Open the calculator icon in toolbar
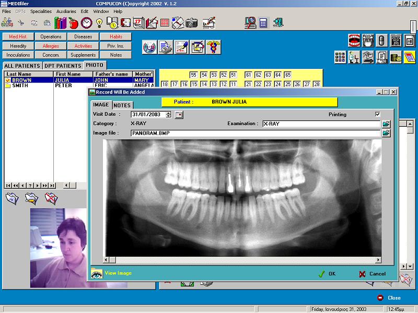The image size is (418, 313). [x=263, y=23]
